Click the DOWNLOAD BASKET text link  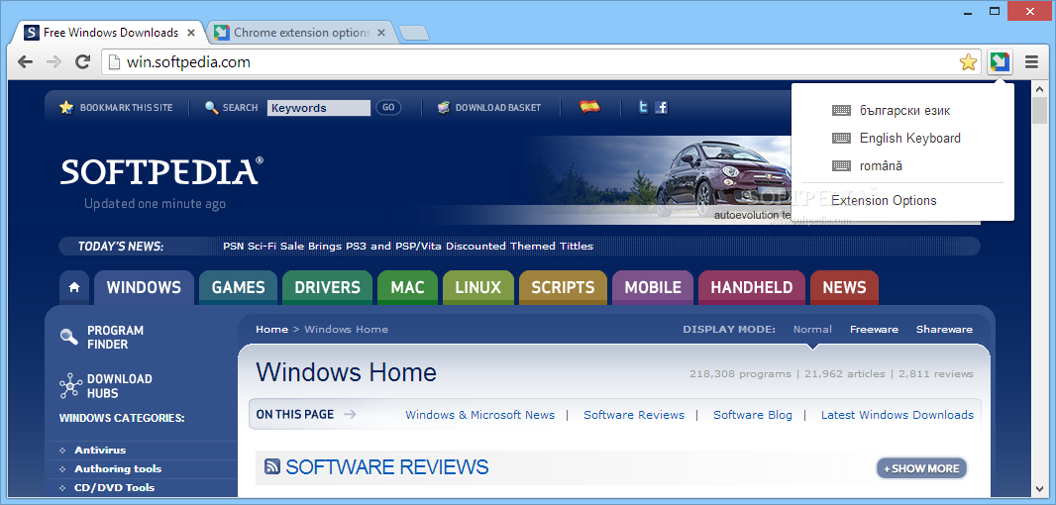[x=498, y=108]
